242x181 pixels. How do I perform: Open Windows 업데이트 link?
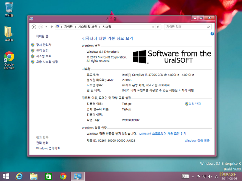[x=48, y=148]
